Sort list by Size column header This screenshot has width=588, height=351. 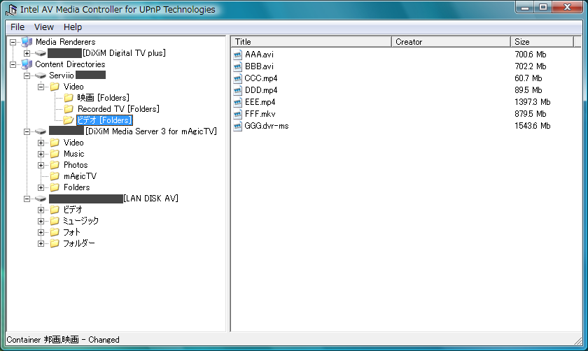pos(546,42)
